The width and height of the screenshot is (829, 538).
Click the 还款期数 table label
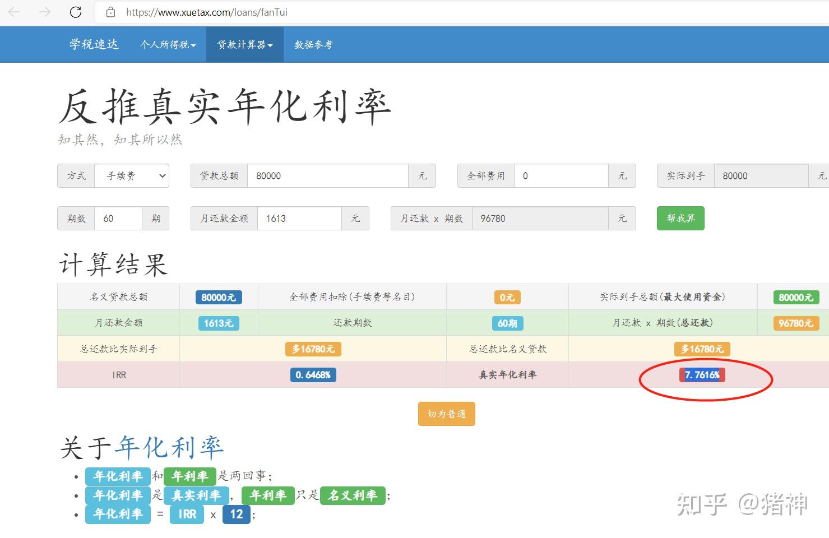point(353,323)
